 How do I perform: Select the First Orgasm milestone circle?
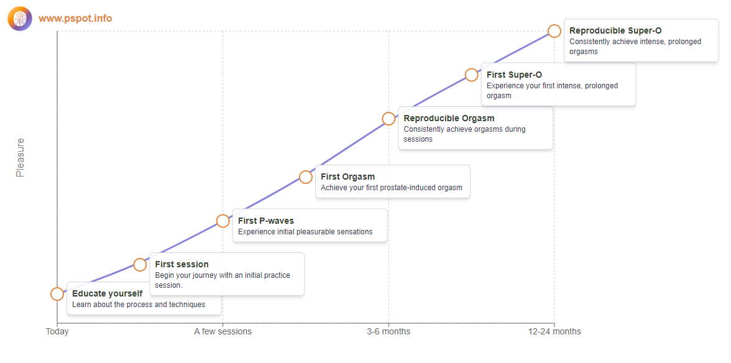(x=305, y=177)
